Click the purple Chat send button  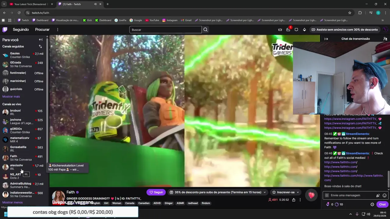(382, 204)
